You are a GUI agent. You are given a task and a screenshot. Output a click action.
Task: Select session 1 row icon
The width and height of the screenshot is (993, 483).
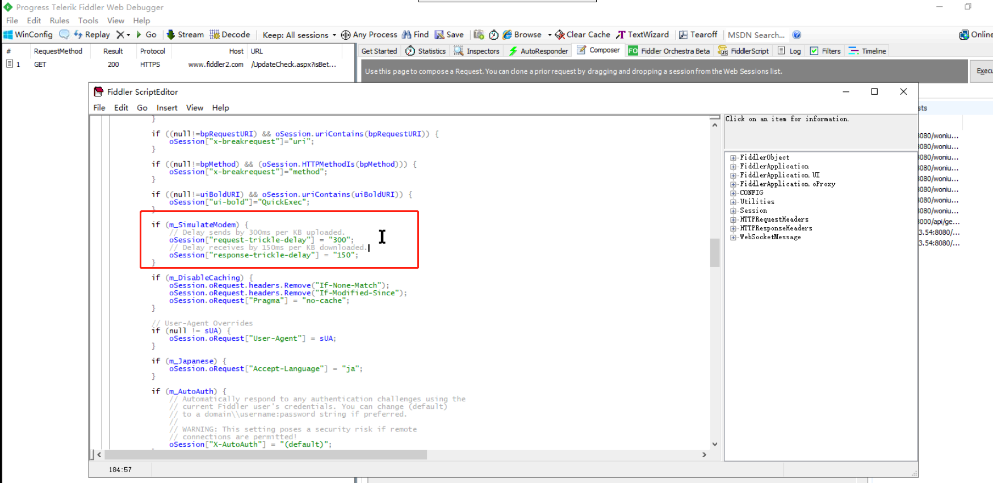click(x=10, y=64)
